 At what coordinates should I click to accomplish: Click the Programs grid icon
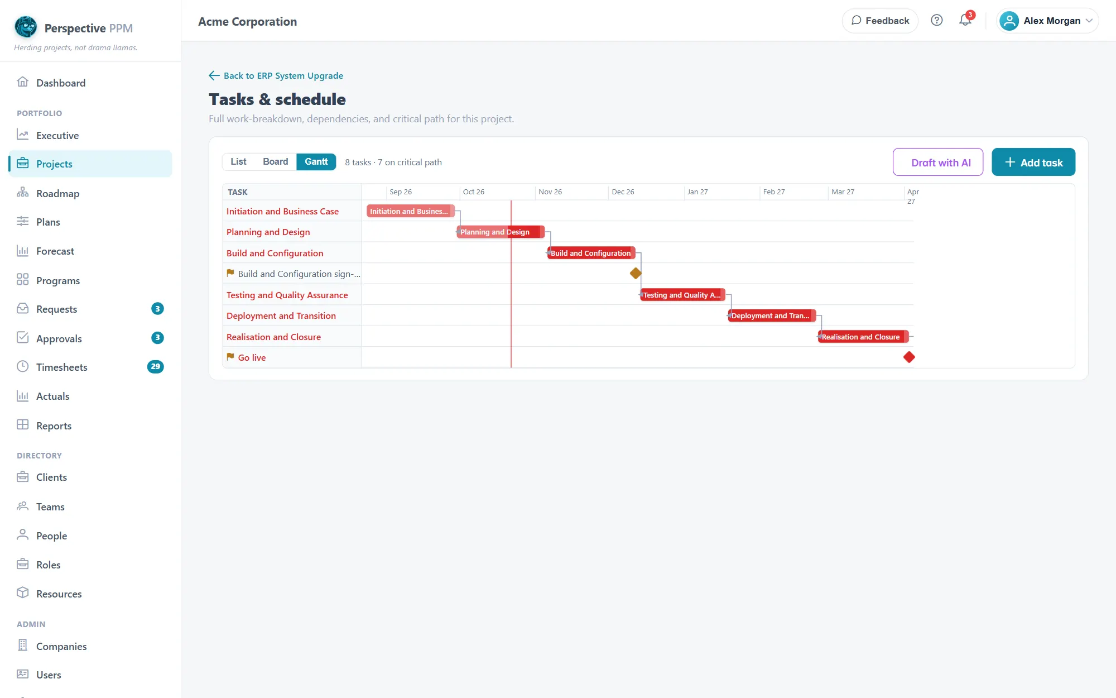[x=22, y=280]
